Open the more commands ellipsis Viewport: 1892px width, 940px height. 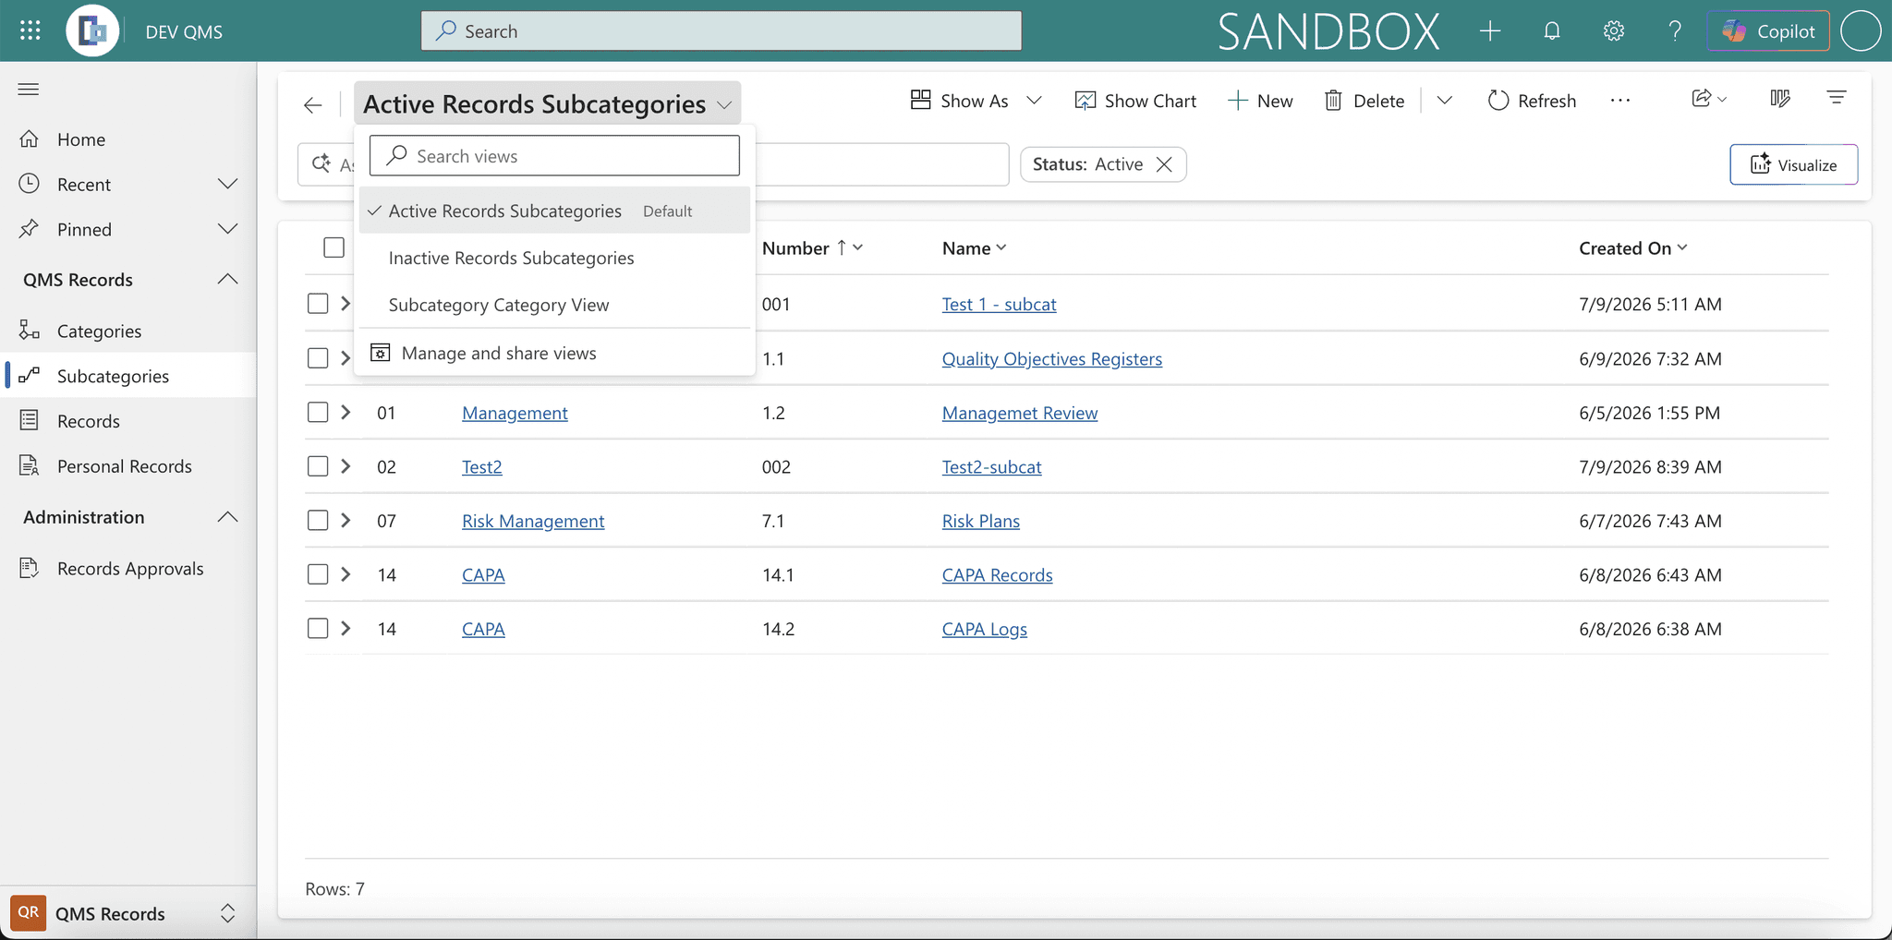click(x=1620, y=101)
